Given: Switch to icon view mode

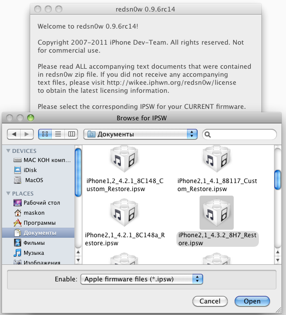Looking at the screenshot, I should click(x=45, y=134).
